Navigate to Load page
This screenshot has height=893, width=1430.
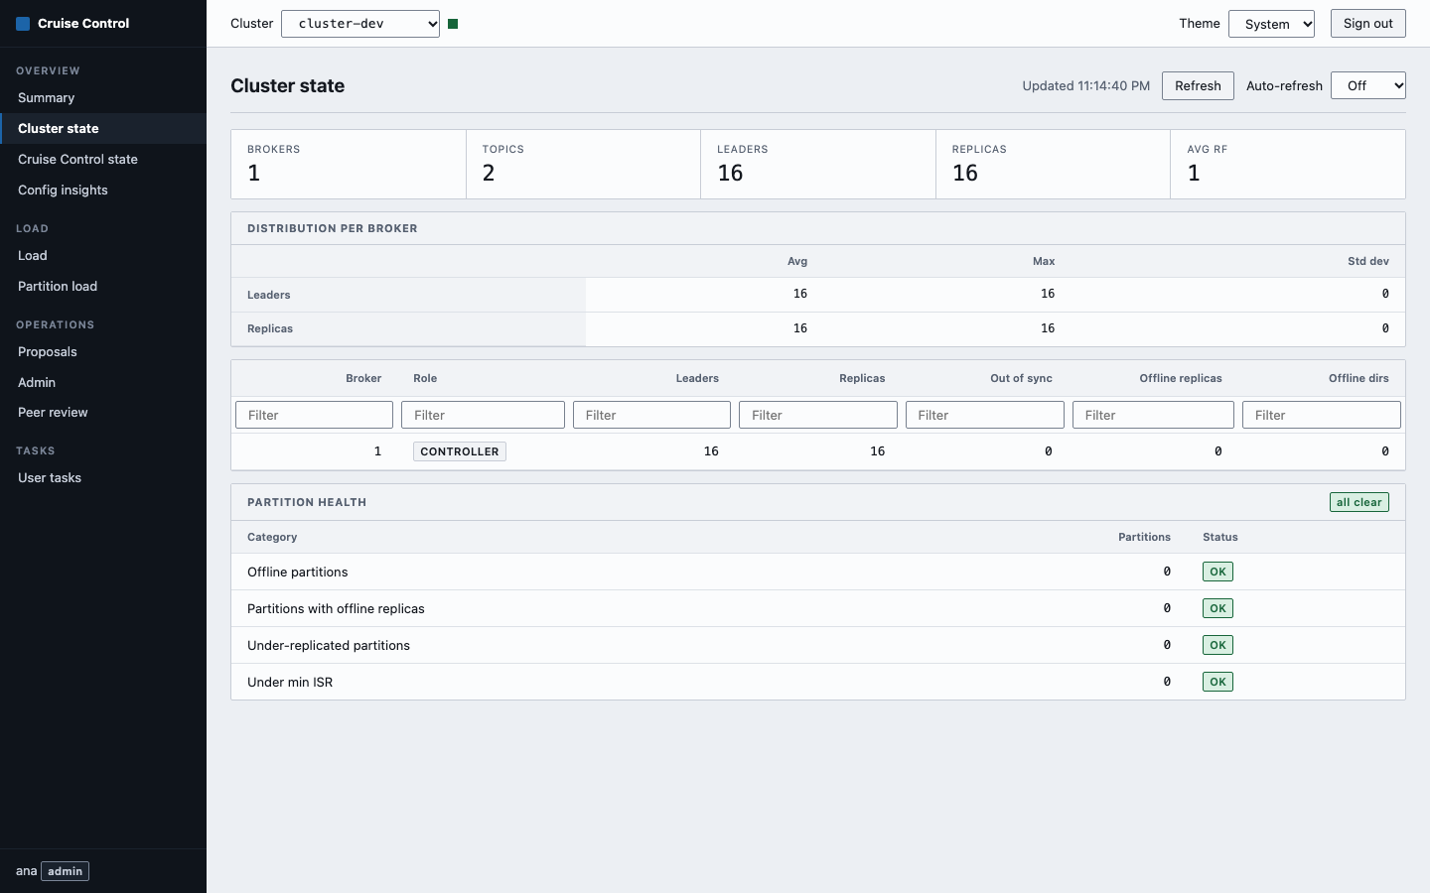(x=103, y=255)
